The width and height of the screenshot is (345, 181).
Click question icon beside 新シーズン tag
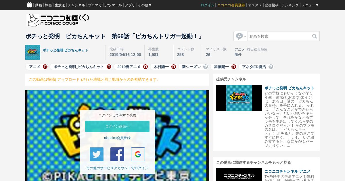[206, 67]
